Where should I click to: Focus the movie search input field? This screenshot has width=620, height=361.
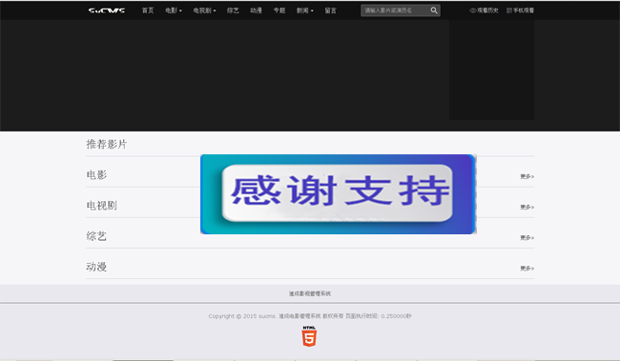tap(395, 10)
